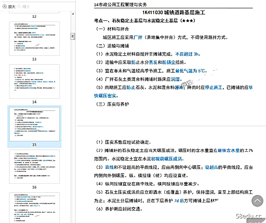
Task: Click subheading (三) 压实与养护
Action: [113, 104]
